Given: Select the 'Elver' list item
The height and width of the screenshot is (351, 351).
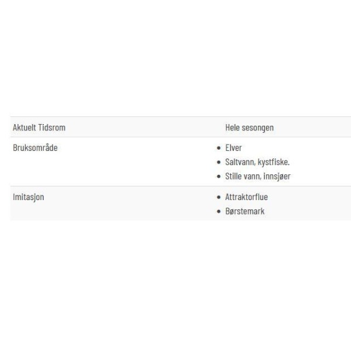Looking at the screenshot, I should click(233, 148).
